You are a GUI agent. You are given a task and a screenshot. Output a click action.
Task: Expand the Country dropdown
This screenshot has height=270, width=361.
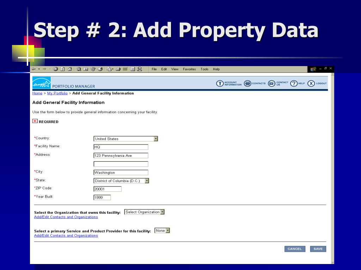tap(156, 139)
